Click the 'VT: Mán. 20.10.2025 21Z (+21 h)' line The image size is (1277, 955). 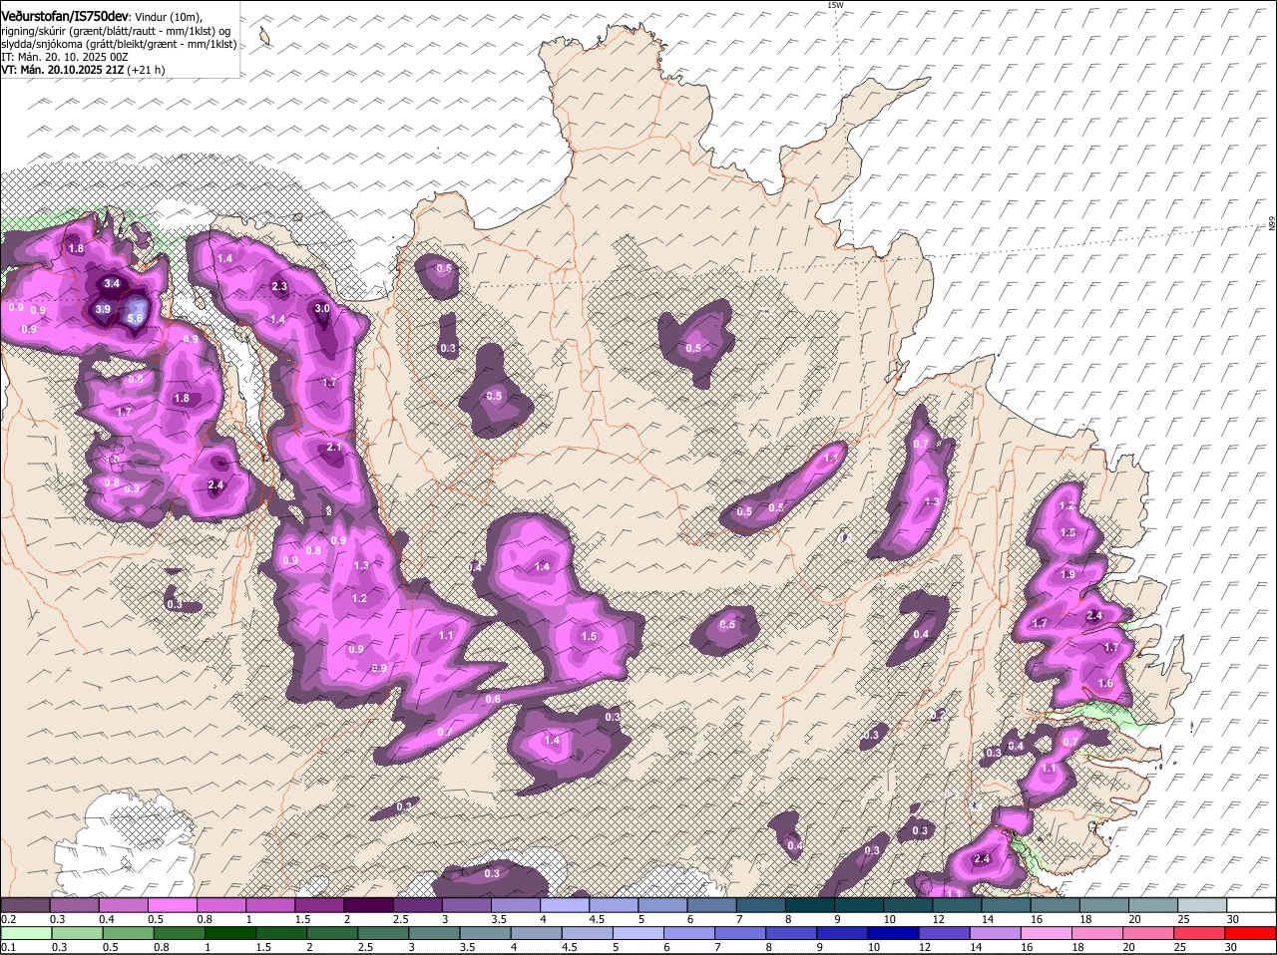tap(83, 70)
